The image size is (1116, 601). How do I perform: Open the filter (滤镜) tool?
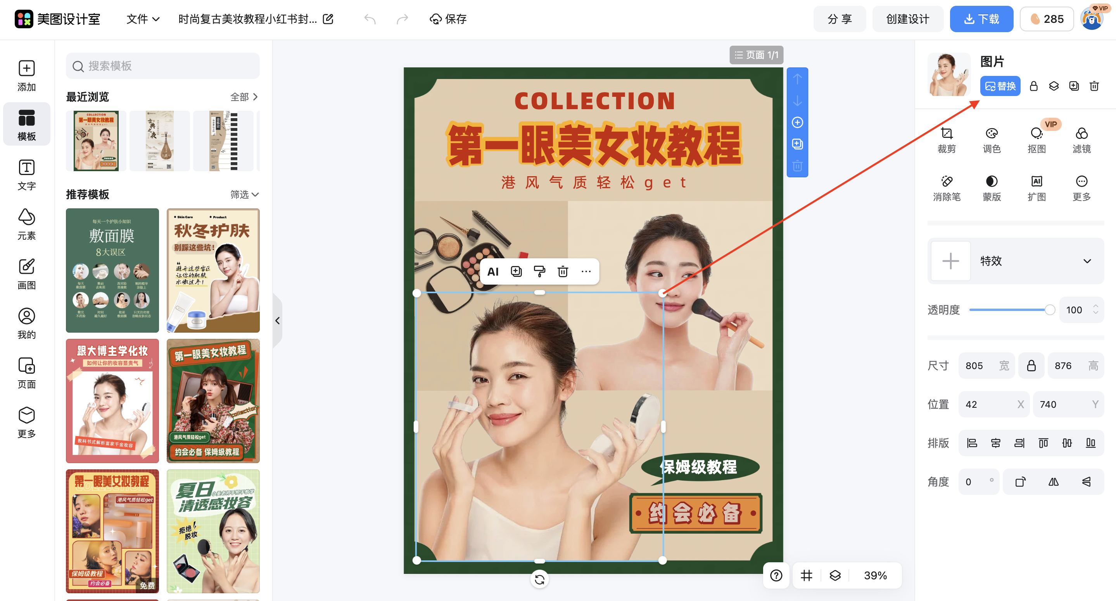pos(1081,140)
